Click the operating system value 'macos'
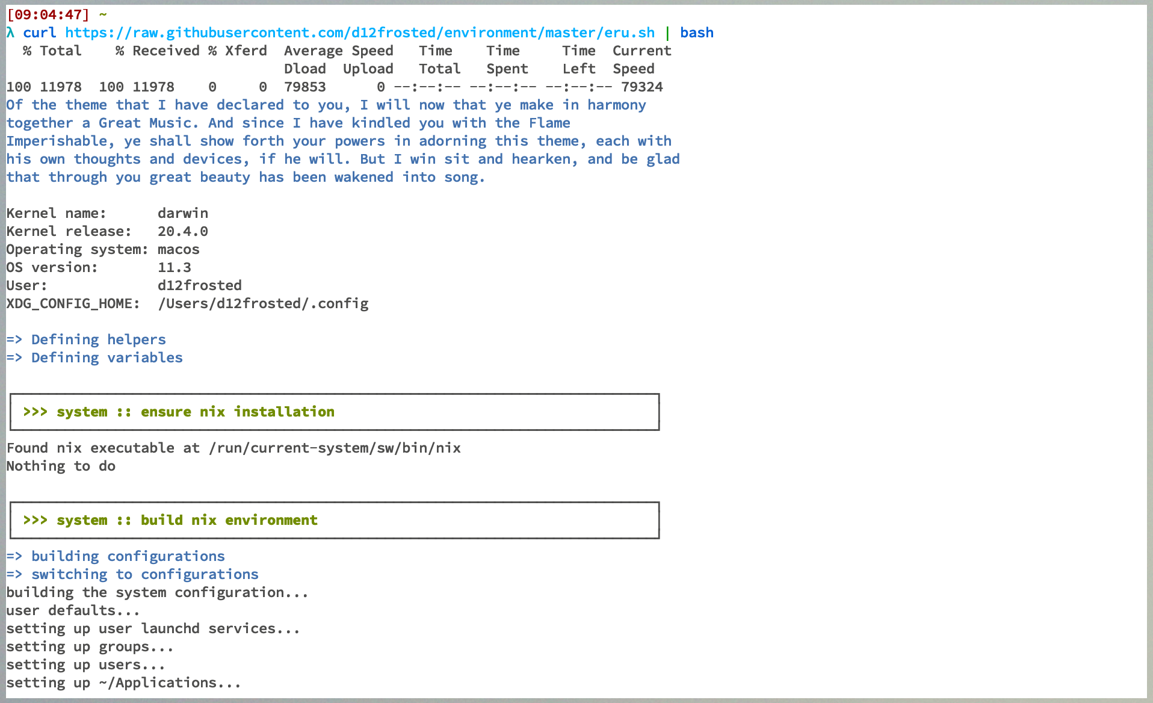This screenshot has height=703, width=1153. (x=179, y=250)
